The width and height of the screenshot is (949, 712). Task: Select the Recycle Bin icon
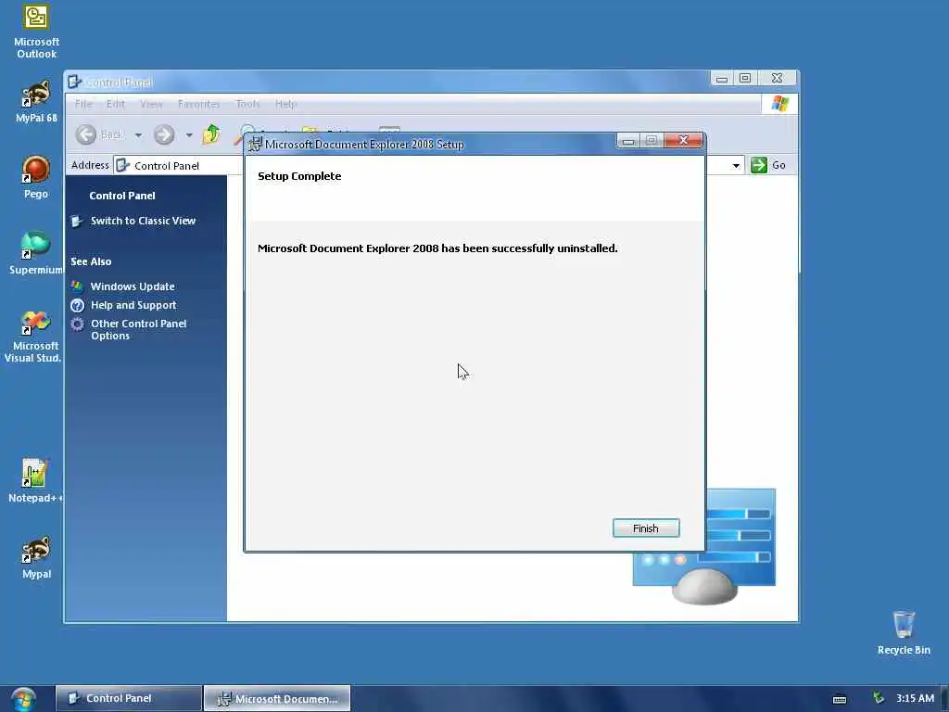(904, 633)
